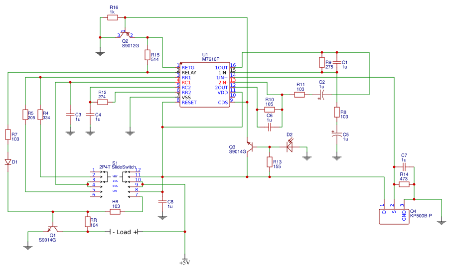Select resistor R15 symbol valued 514
This screenshot has height=271, width=451.
[148, 55]
